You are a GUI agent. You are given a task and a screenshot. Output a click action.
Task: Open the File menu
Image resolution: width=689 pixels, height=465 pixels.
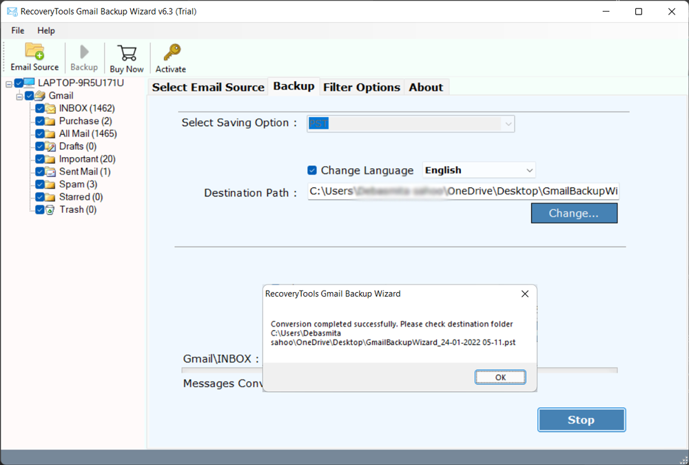point(18,30)
